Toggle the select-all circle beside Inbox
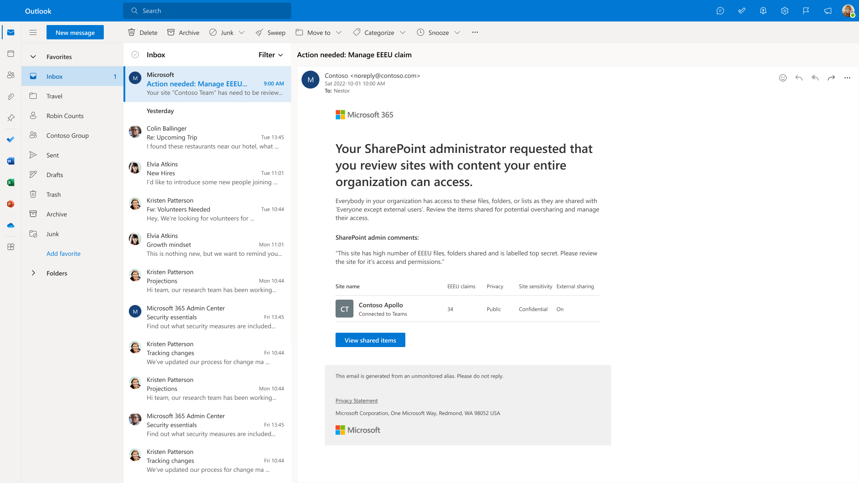 (135, 55)
